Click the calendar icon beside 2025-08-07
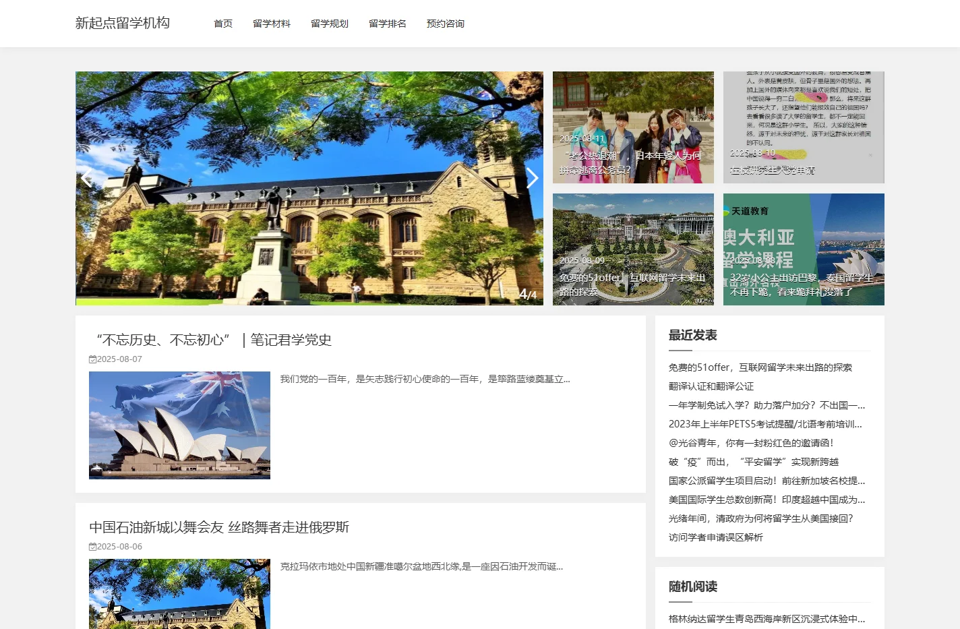 pos(92,359)
